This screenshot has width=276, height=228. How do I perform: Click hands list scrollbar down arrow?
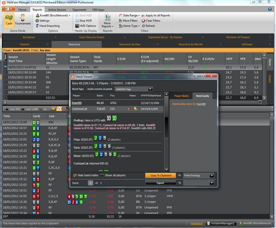point(272,217)
